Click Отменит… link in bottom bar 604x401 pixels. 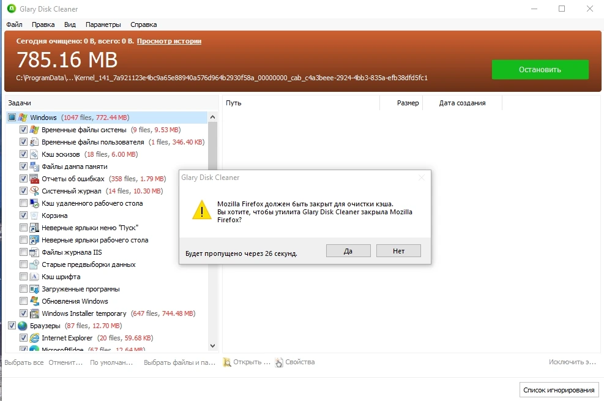65,362
